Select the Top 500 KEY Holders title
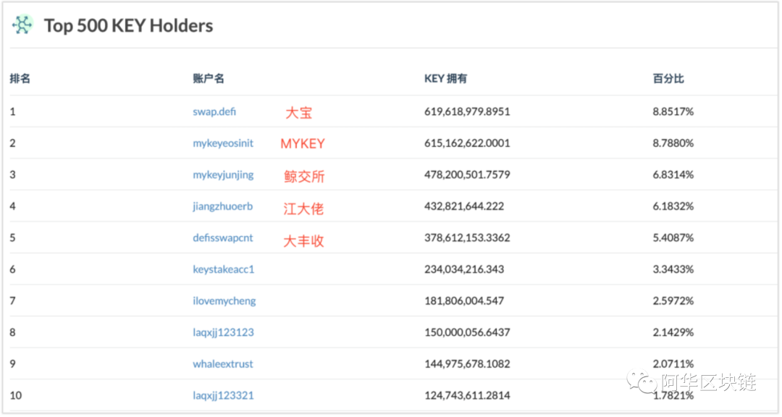This screenshot has width=782, height=417. 128,25
